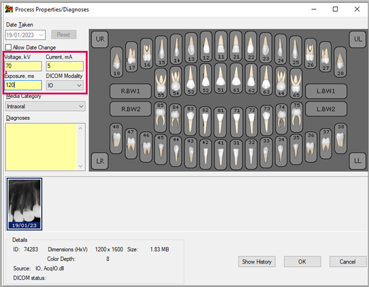Image resolution: width=369 pixels, height=287 pixels.
Task: Select the LL quadrant button
Action: point(358,161)
